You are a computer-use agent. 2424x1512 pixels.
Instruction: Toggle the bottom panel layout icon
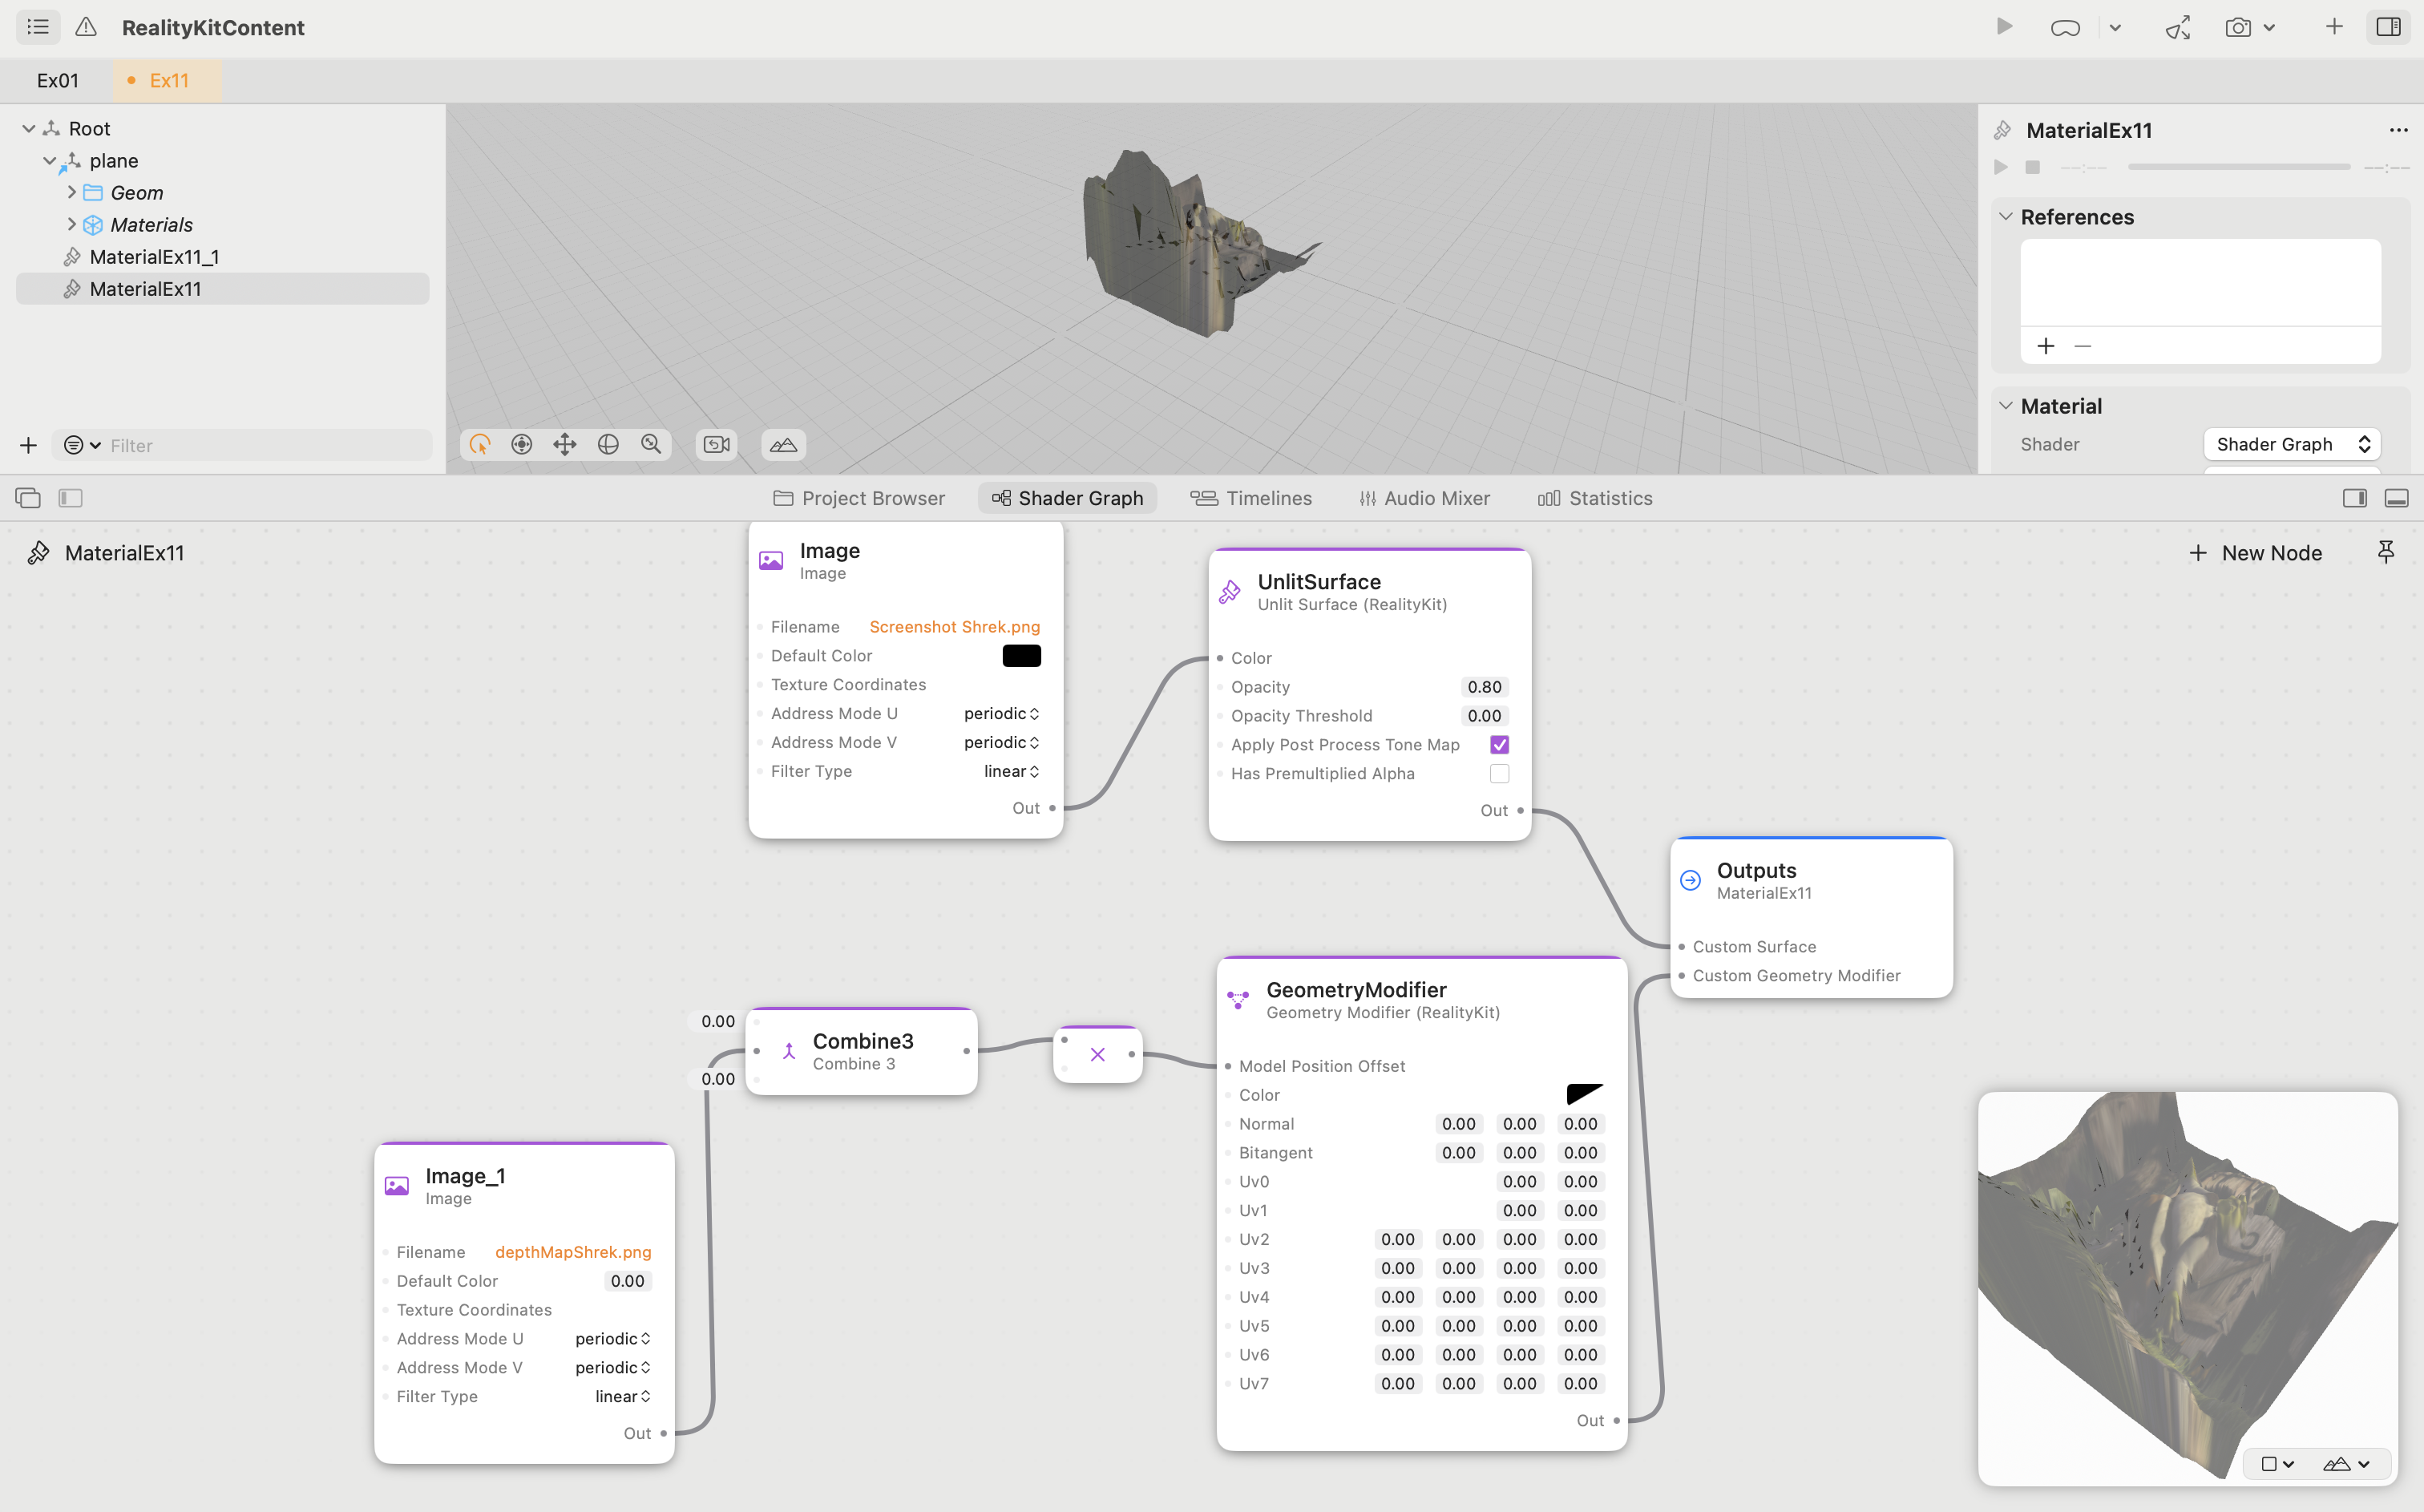pyautogui.click(x=2396, y=498)
